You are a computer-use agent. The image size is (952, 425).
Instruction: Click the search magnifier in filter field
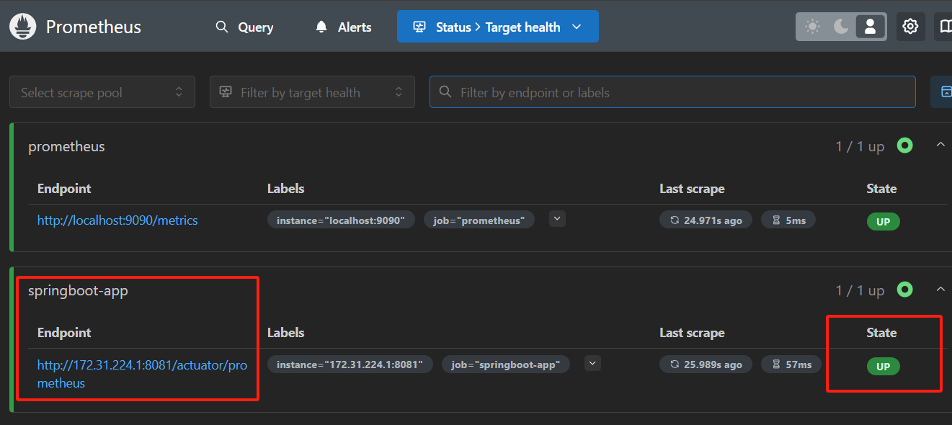pos(446,92)
